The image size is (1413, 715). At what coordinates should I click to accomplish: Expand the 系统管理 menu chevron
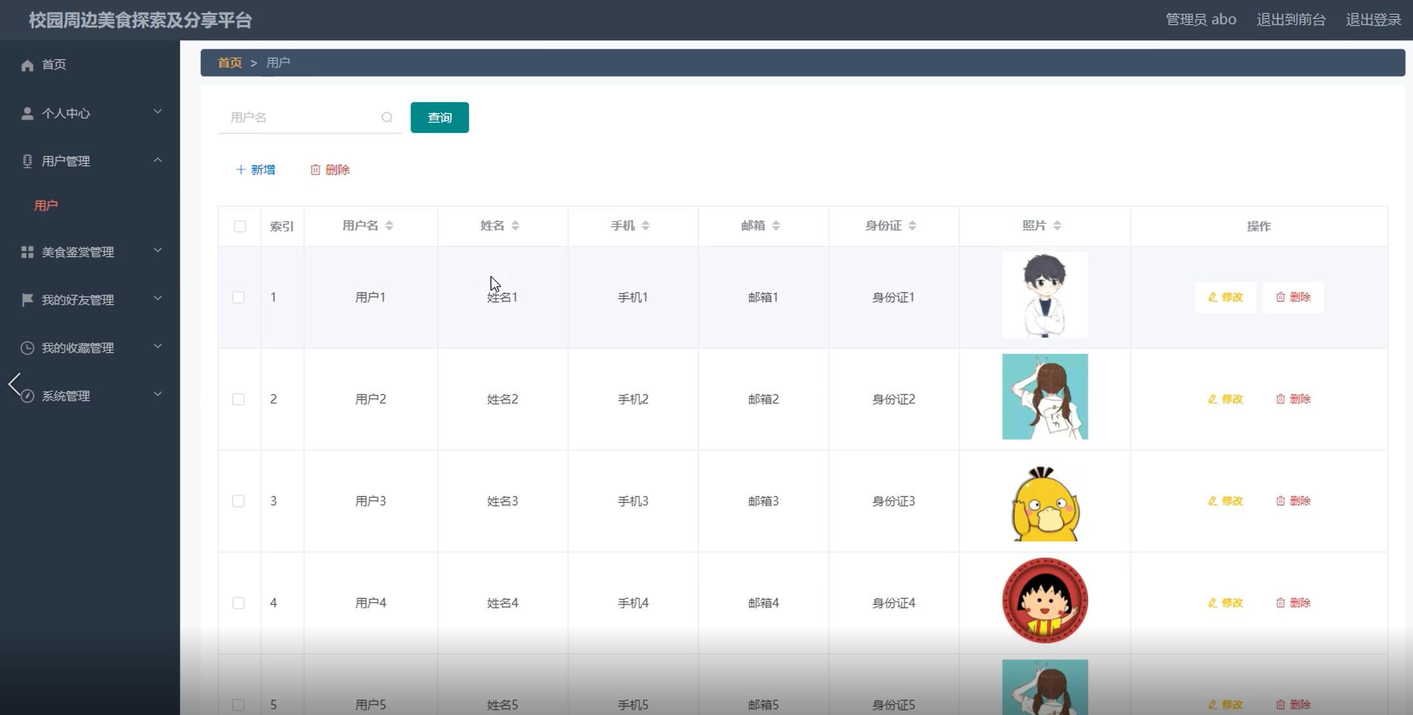pos(158,394)
